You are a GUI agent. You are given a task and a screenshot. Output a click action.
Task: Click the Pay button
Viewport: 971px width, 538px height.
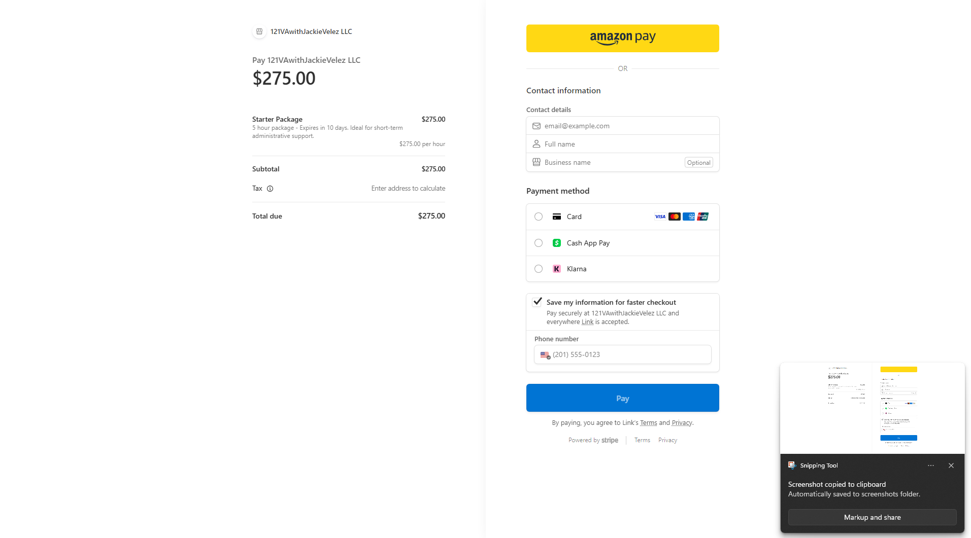622,398
